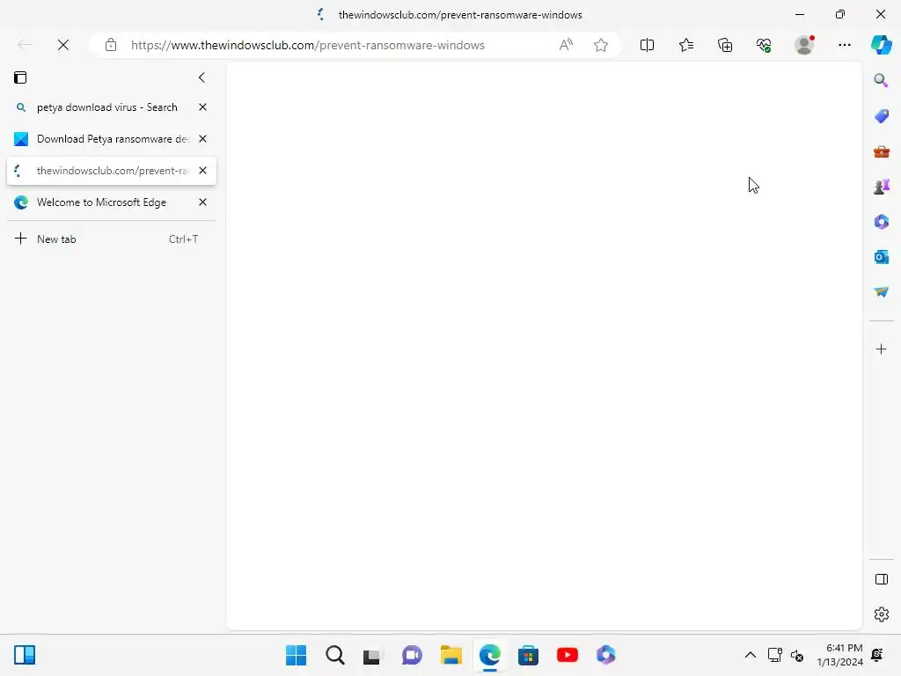
Task: Show hidden system tray icons
Action: coord(750,655)
